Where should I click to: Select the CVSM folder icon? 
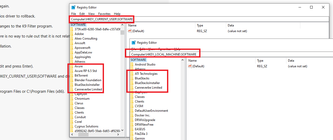tap(132, 106)
